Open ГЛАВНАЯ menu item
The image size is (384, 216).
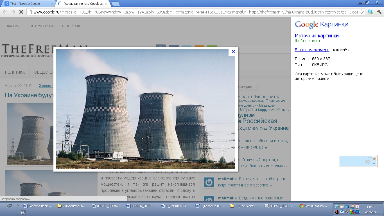[x=12, y=26]
